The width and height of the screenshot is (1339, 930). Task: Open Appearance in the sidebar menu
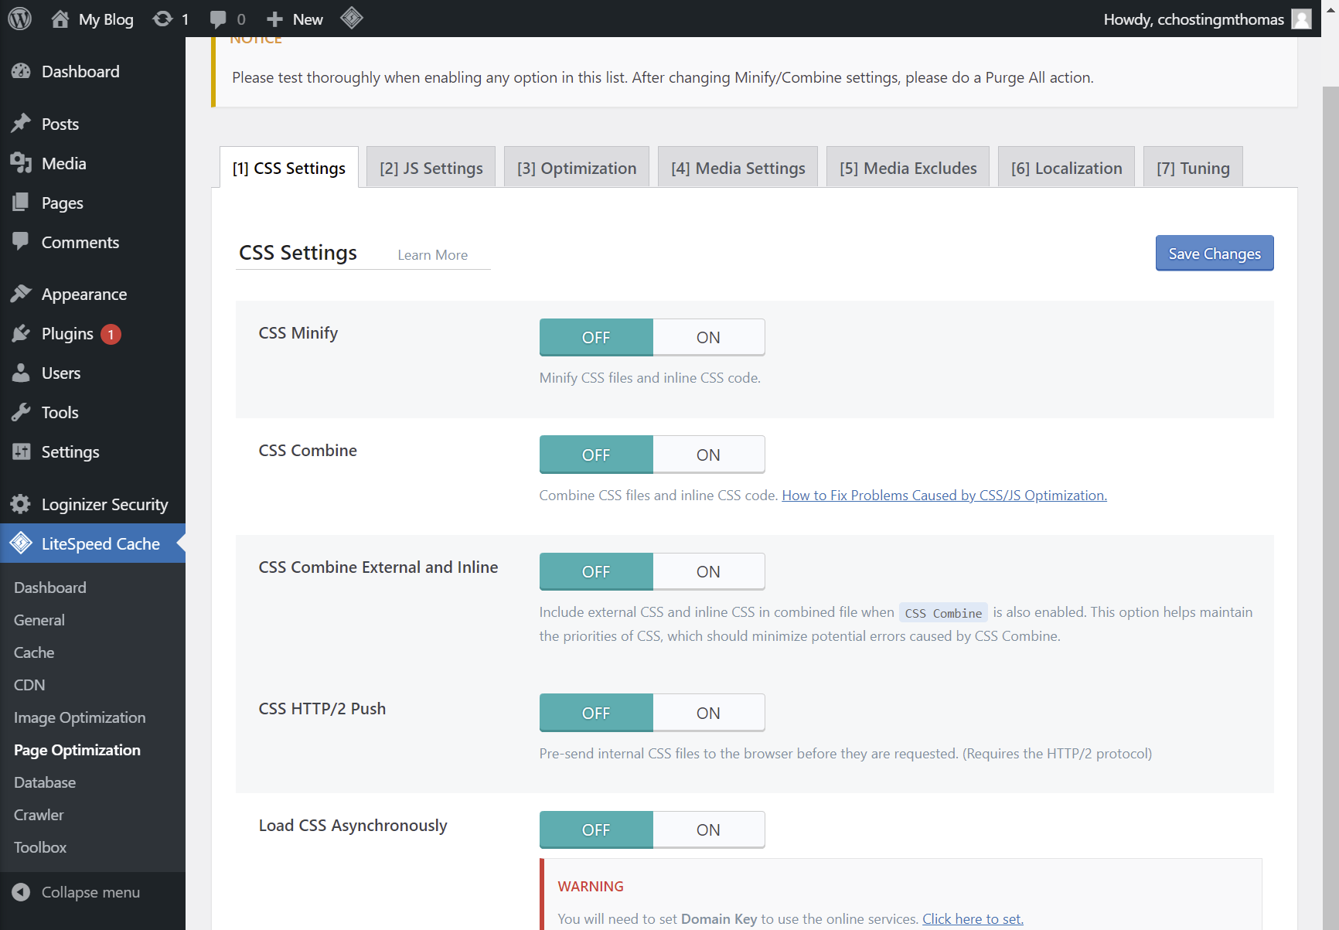pos(83,295)
